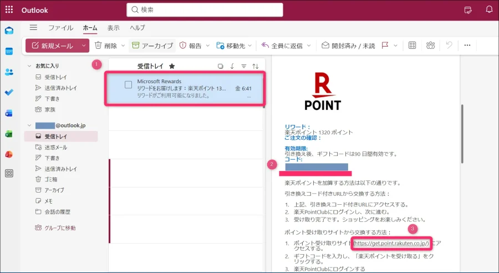Open the To Do checkmark app

point(9,92)
